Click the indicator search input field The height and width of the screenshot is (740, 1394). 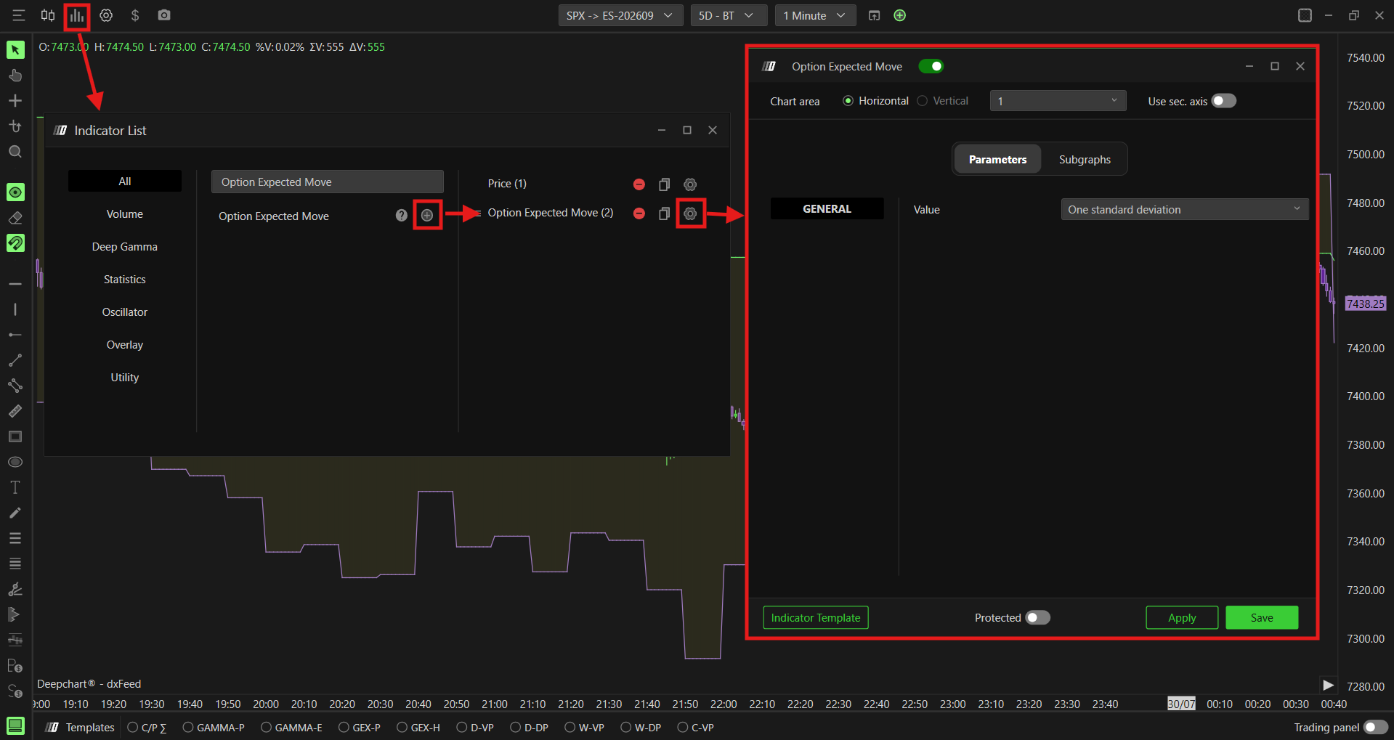pyautogui.click(x=328, y=182)
